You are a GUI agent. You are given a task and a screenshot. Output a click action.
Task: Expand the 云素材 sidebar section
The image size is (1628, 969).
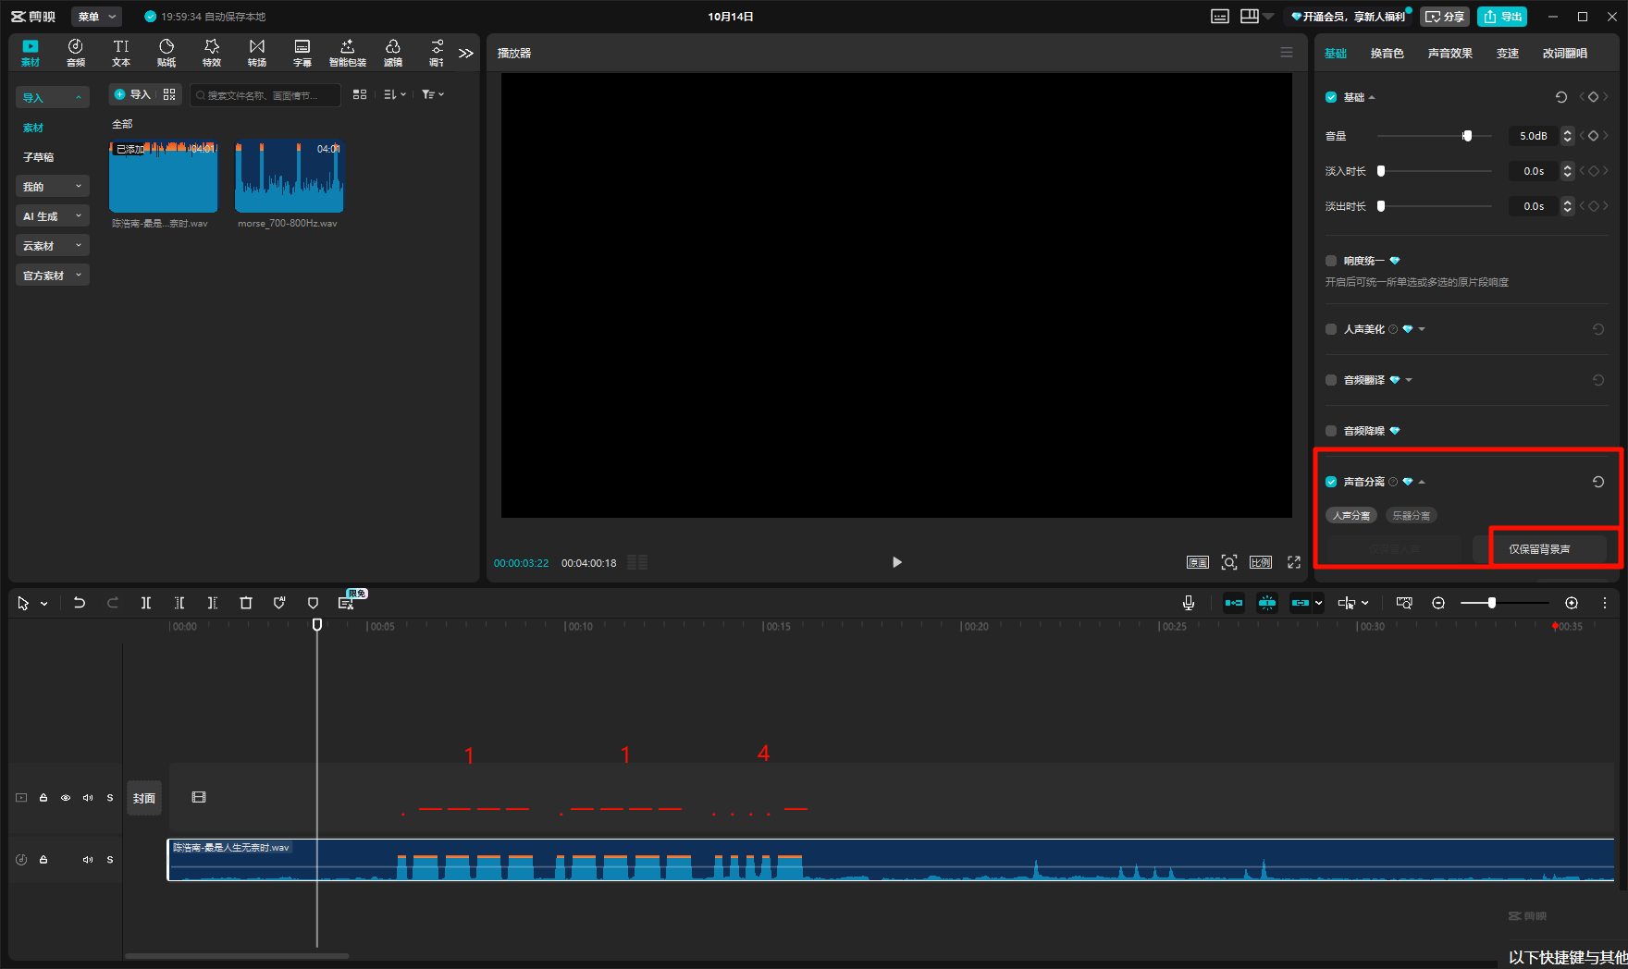coord(52,246)
